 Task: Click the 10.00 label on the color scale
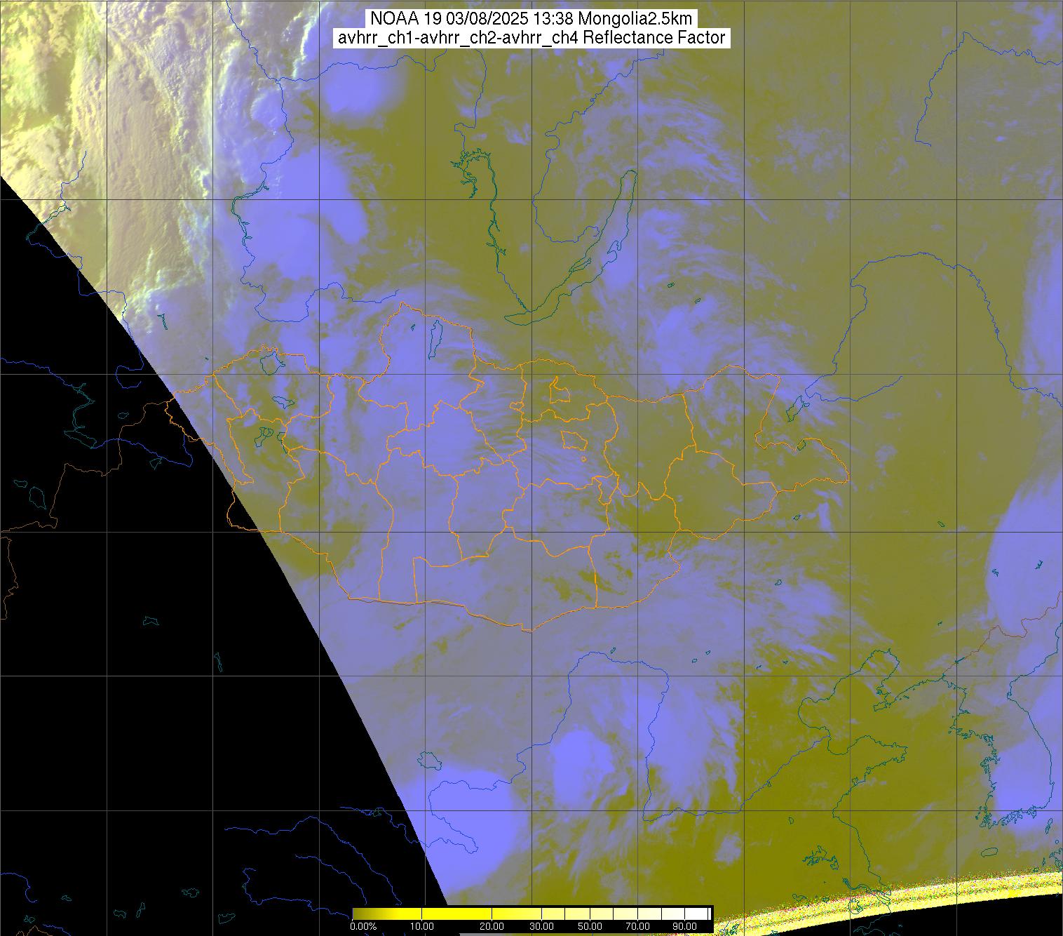tap(421, 927)
